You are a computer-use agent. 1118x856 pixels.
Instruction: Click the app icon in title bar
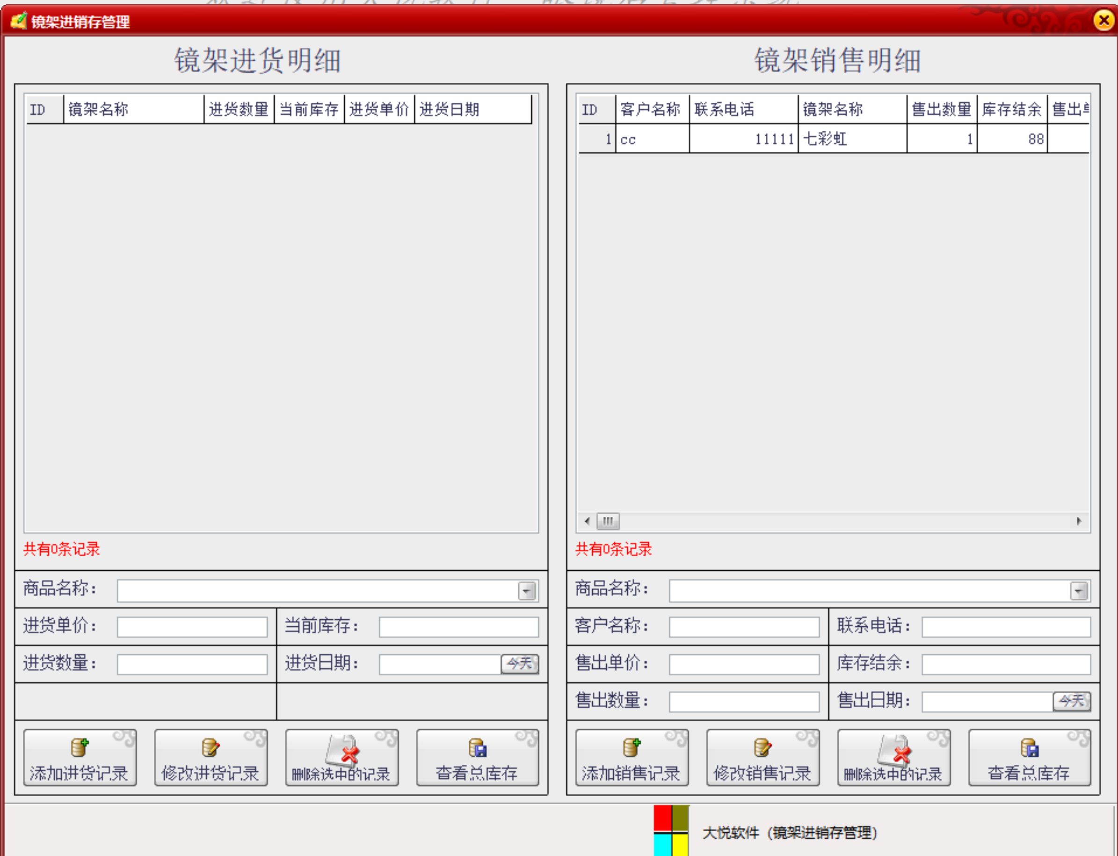click(19, 21)
